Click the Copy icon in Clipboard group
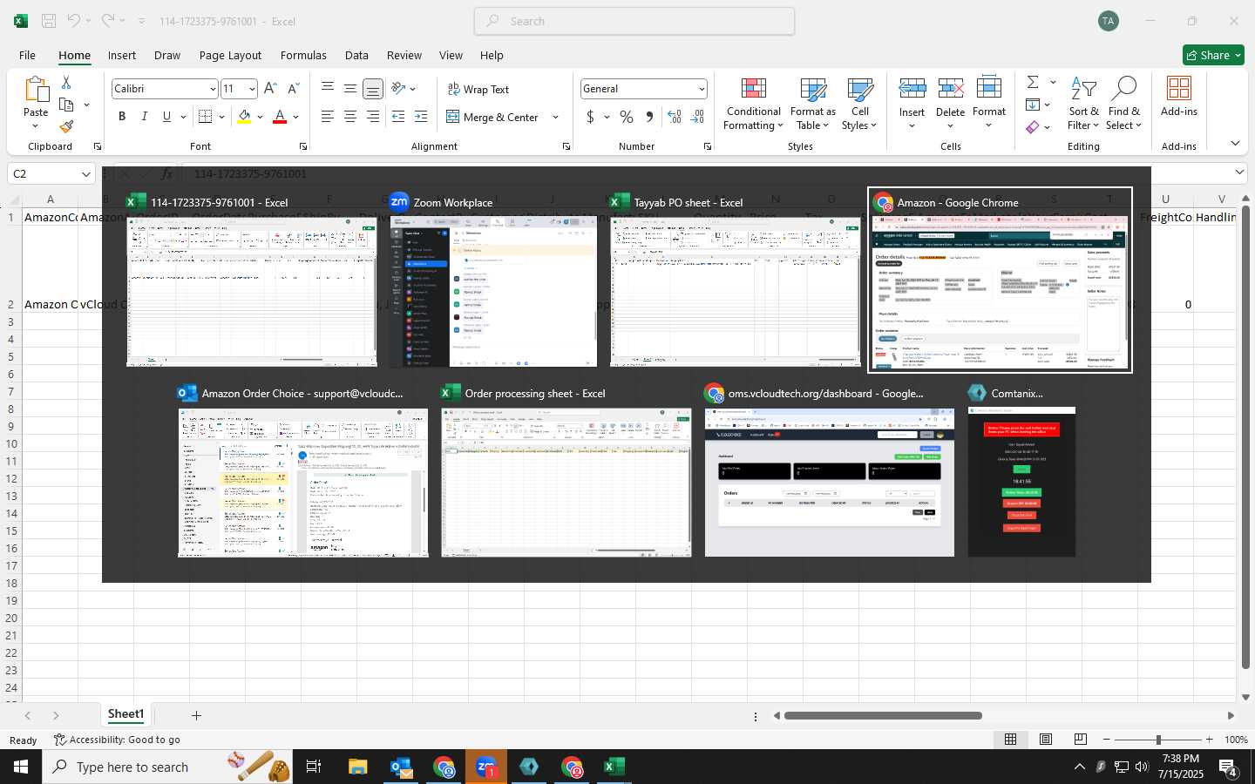Screen dimensions: 1255x784 coord(66,105)
